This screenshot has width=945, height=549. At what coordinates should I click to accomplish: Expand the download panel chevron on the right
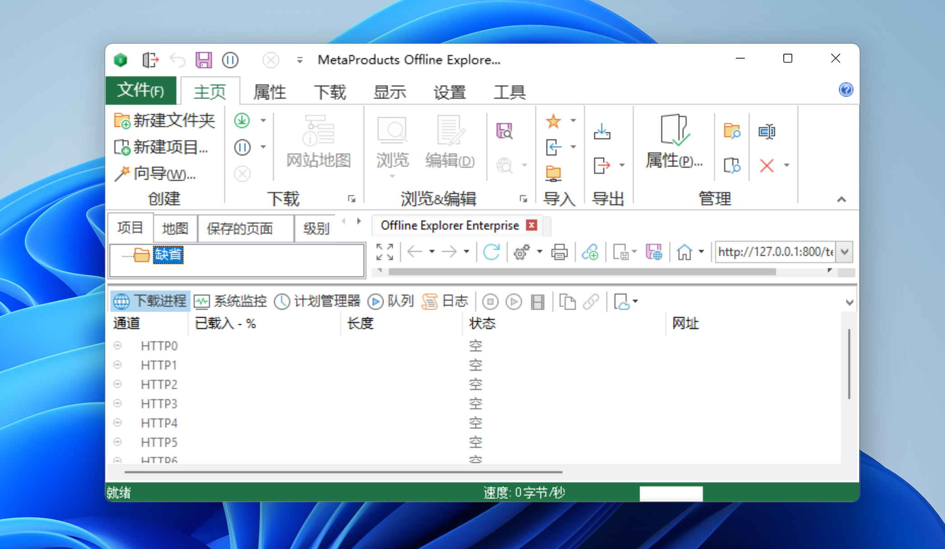click(x=849, y=302)
